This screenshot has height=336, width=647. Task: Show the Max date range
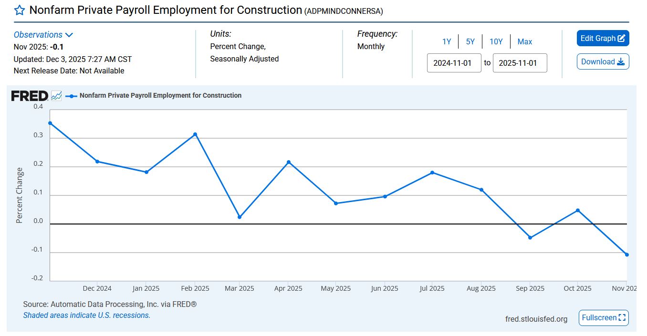pos(524,42)
